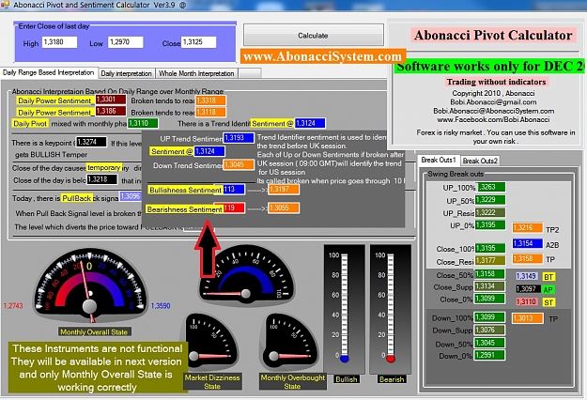Open the Daily interpretation tab
This screenshot has width=587, height=400.
(x=126, y=73)
